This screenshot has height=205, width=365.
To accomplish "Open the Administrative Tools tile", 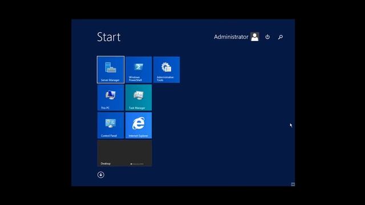I will (167, 69).
